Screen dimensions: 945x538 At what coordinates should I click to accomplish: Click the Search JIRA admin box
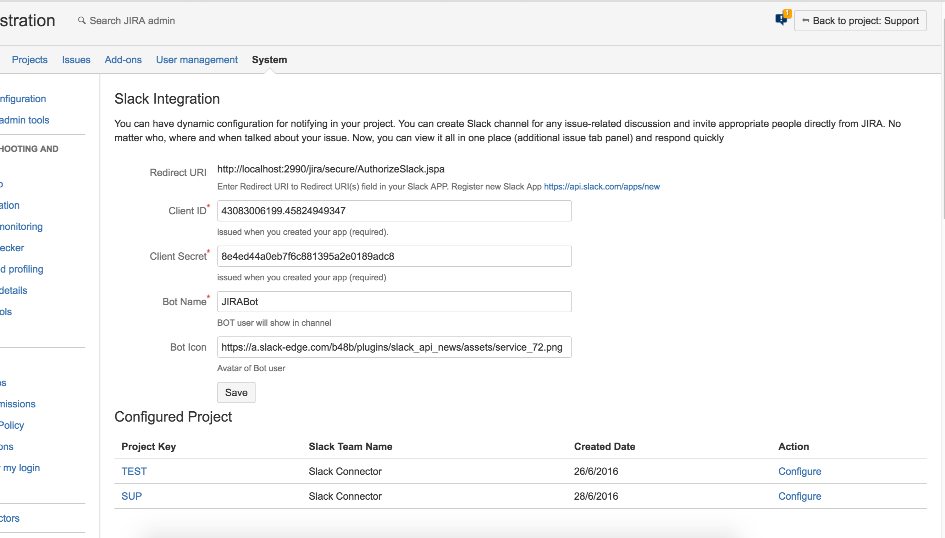[x=132, y=21]
